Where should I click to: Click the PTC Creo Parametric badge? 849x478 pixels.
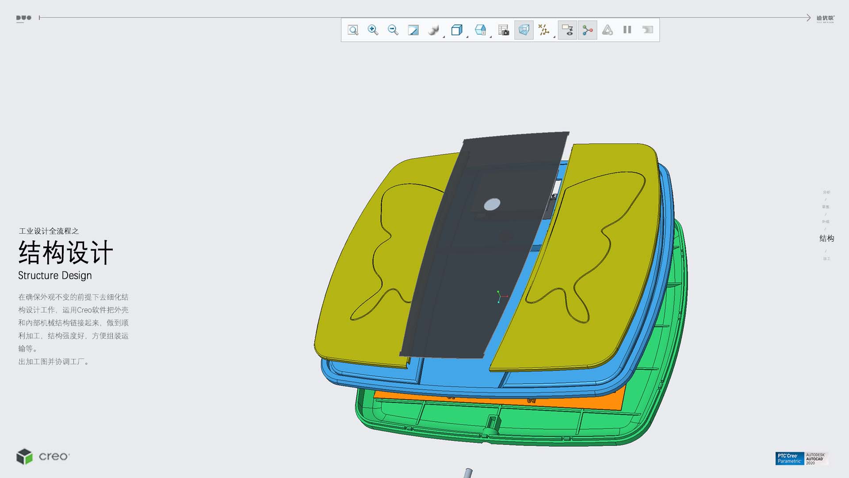(789, 459)
